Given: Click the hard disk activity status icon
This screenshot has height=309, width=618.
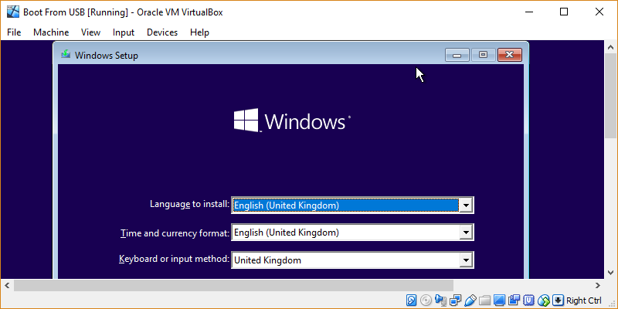Looking at the screenshot, I should (411, 301).
